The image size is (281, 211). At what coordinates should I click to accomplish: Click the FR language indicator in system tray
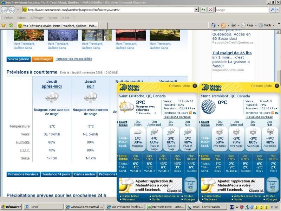coord(232,207)
